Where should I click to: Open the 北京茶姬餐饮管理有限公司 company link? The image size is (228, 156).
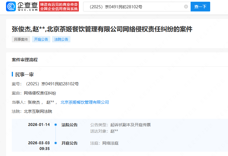(x=85, y=102)
